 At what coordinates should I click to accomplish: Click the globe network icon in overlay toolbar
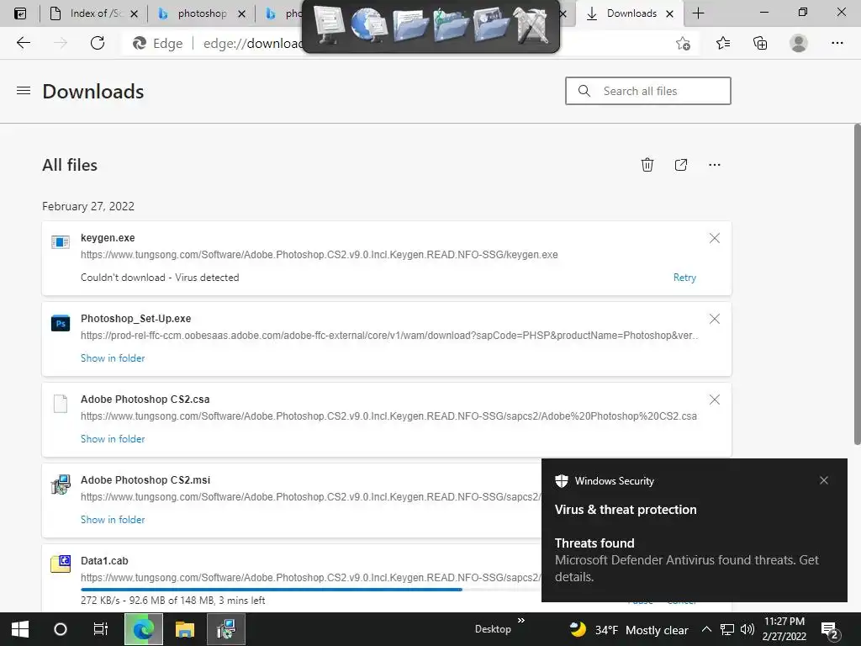[x=369, y=25]
